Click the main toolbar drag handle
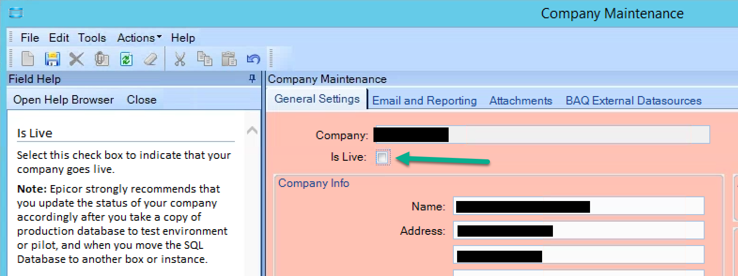This screenshot has width=738, height=276. click(x=11, y=59)
